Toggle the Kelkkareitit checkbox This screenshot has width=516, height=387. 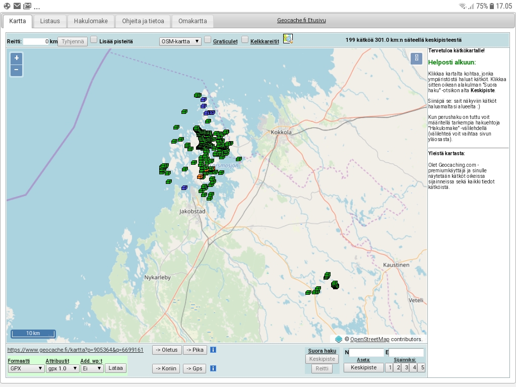pyautogui.click(x=245, y=40)
